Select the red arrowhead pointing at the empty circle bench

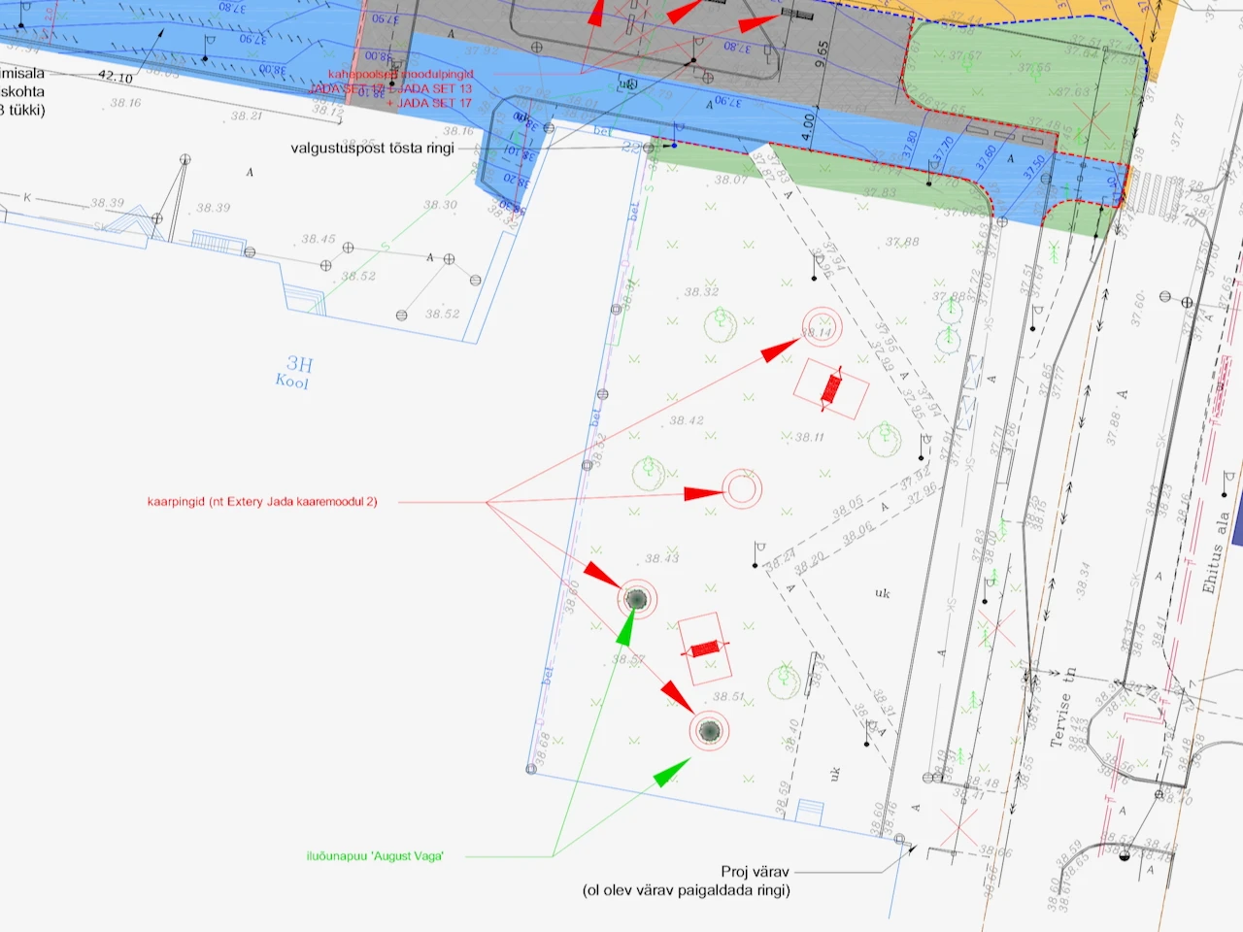(703, 494)
